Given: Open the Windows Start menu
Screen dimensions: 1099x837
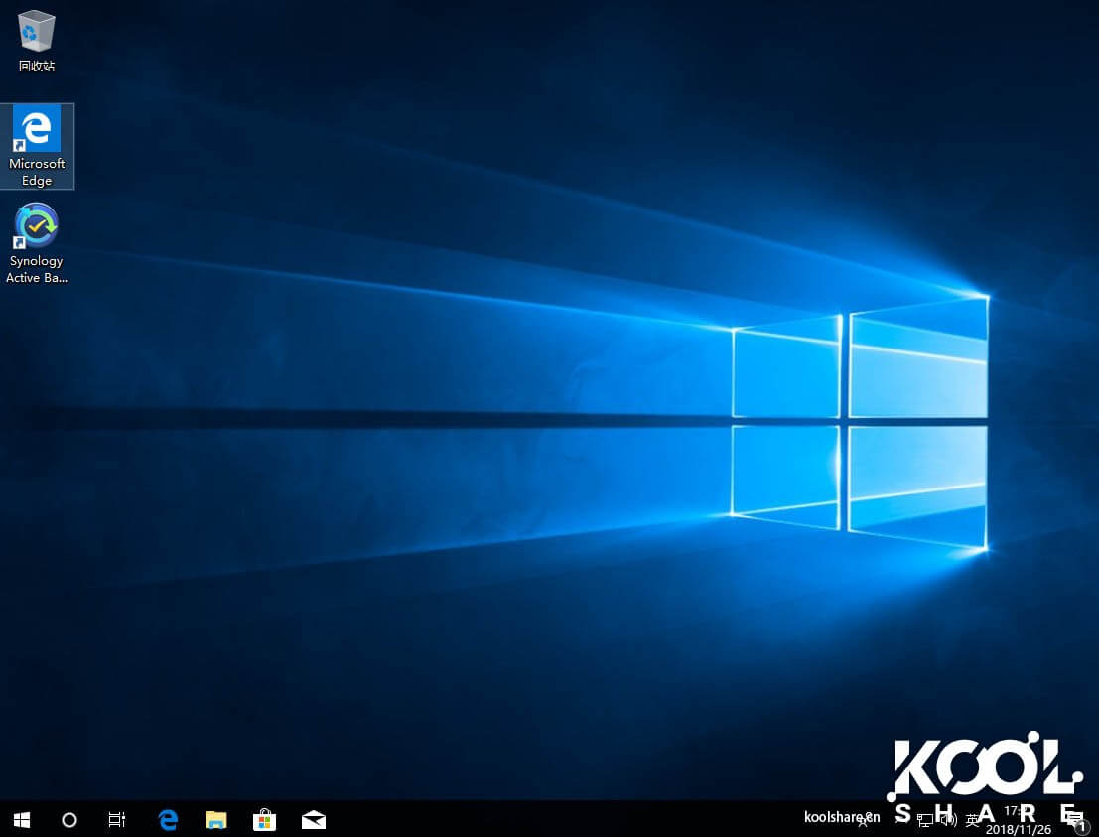Looking at the screenshot, I should tap(21, 819).
